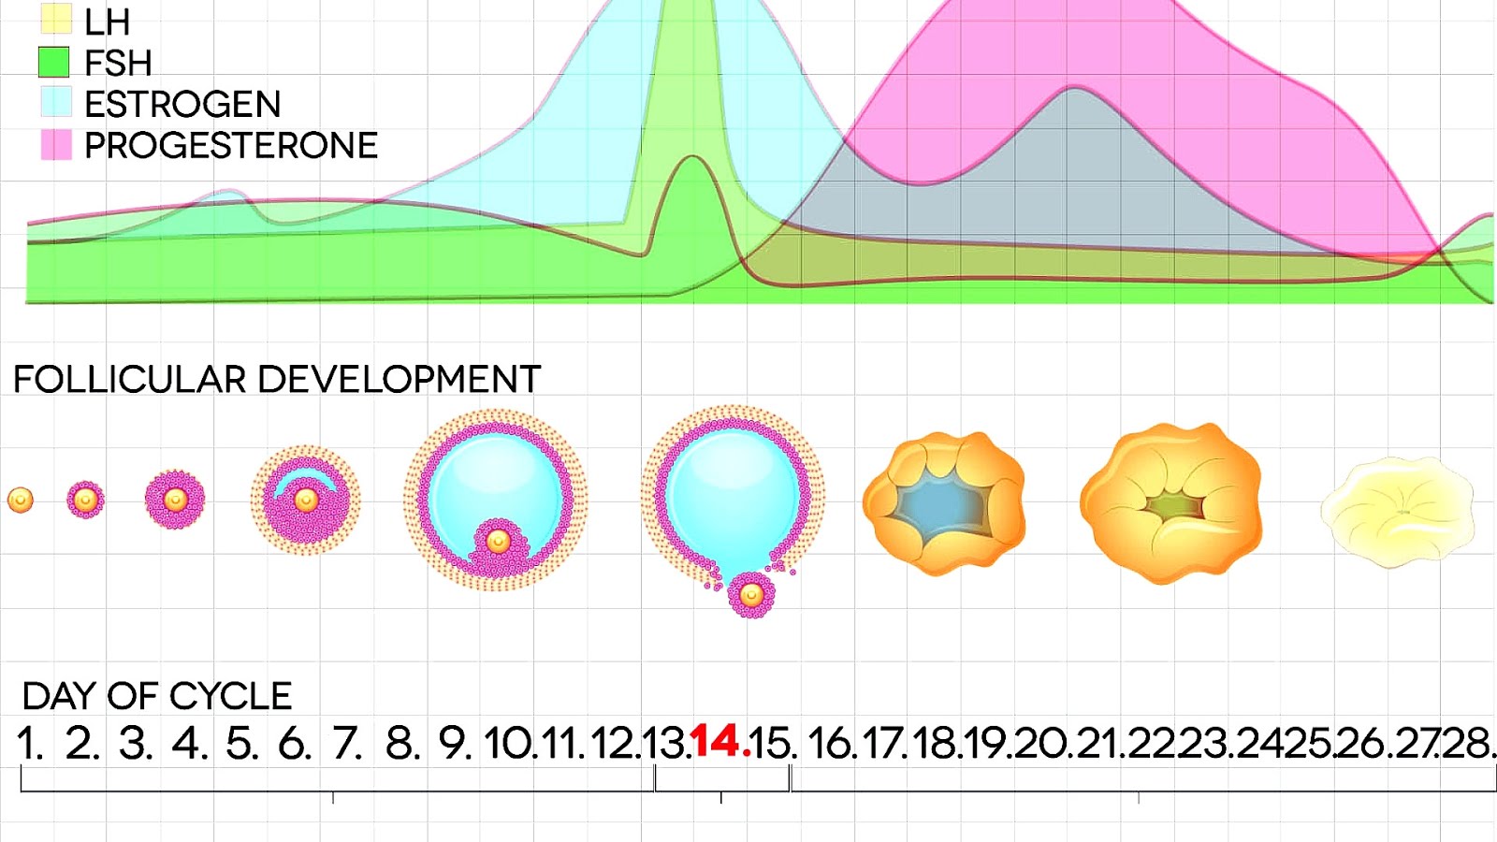Click day 4 on the cycle axis
Viewport: 1497px width, 842px height.
click(x=189, y=744)
